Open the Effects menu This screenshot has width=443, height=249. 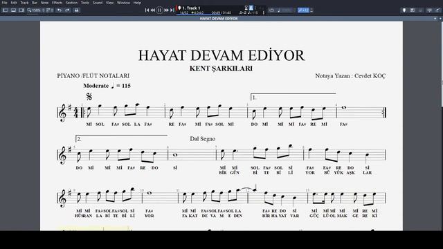[57, 3]
